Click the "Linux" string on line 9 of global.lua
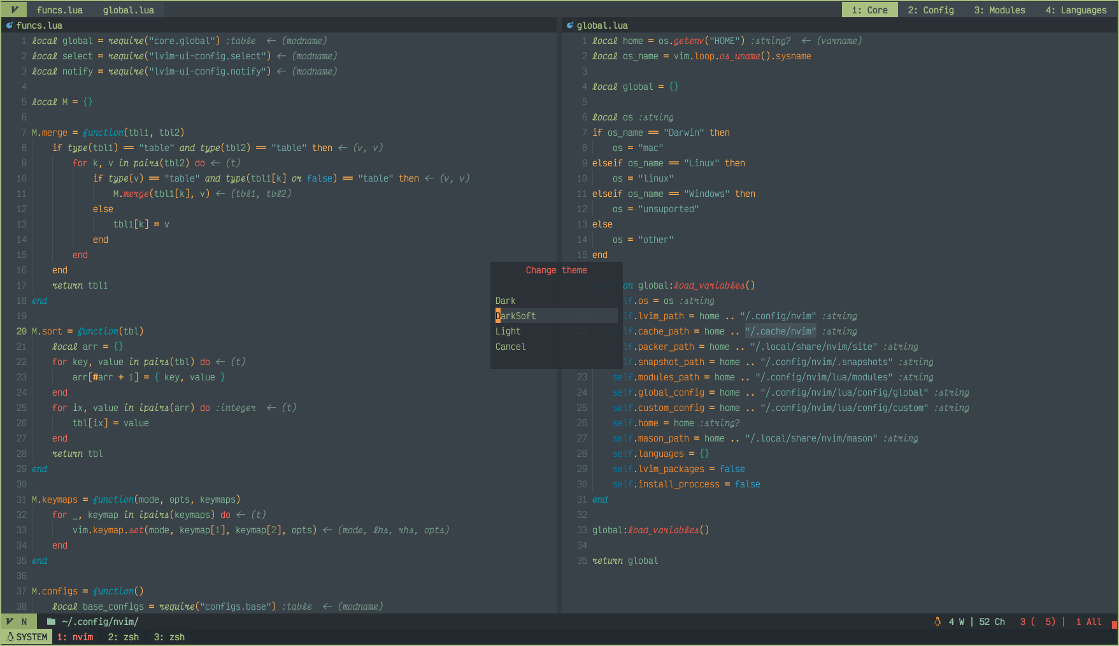Image resolution: width=1119 pixels, height=646 pixels. point(702,163)
